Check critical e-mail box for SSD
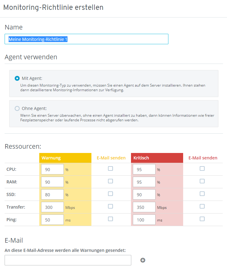This screenshot has height=274, width=227. coord(202,194)
